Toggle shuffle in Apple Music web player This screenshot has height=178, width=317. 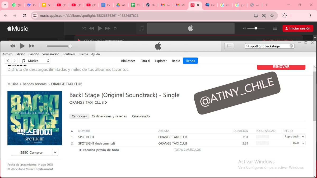[x=84, y=28]
